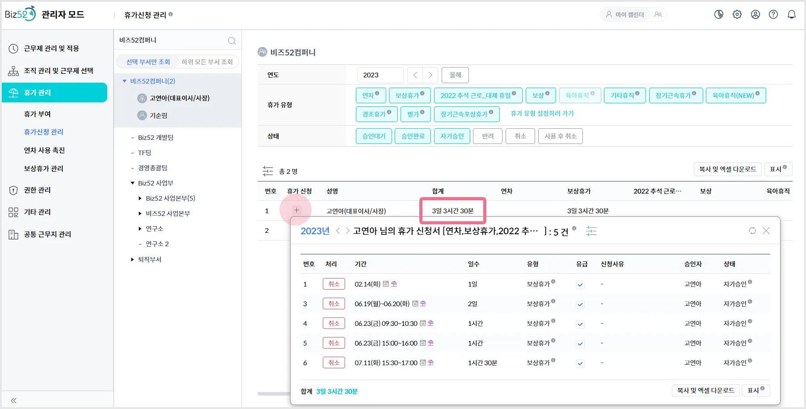This screenshot has height=409, width=806.
Task: Select employee 기순림 in the tree
Action: click(158, 115)
